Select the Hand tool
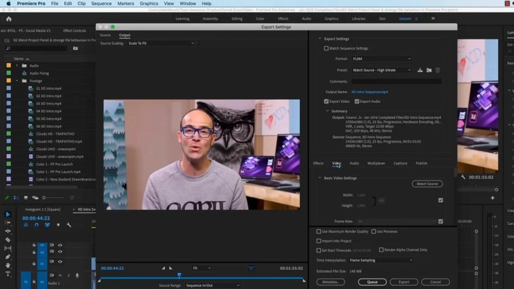 (8, 265)
